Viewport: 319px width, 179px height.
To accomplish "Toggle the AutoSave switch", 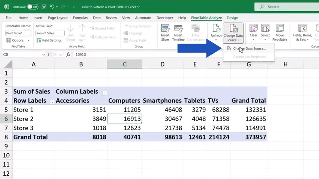I will coord(32,7).
